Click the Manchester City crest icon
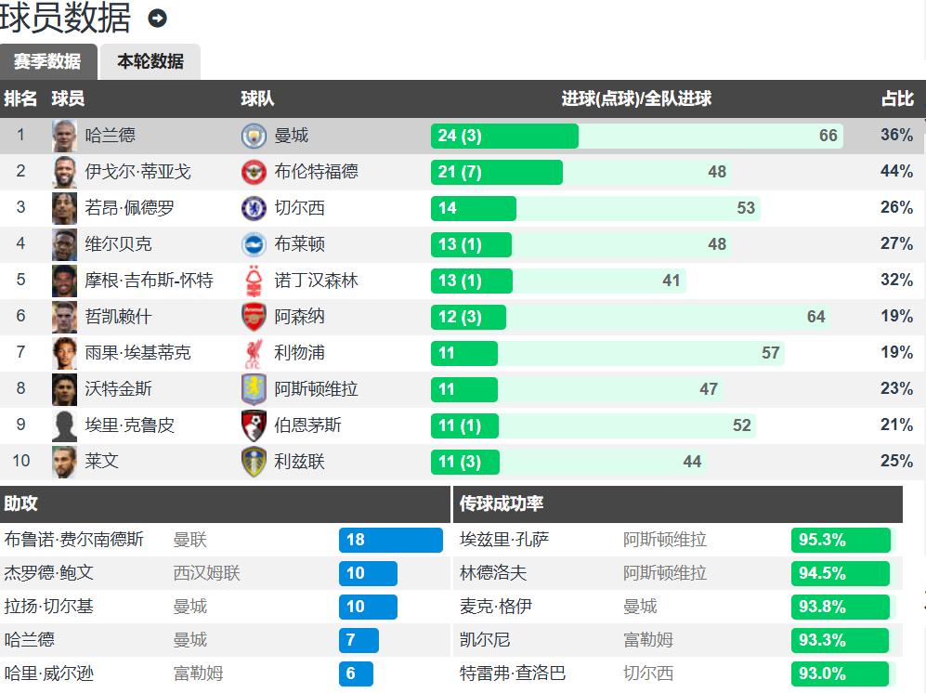The width and height of the screenshot is (926, 693). [254, 136]
